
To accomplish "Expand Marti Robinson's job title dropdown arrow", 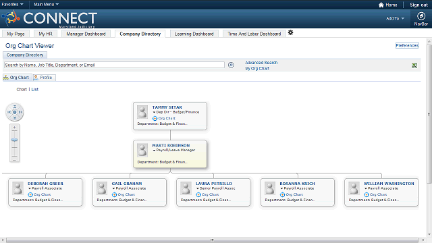I will pos(154,151).
